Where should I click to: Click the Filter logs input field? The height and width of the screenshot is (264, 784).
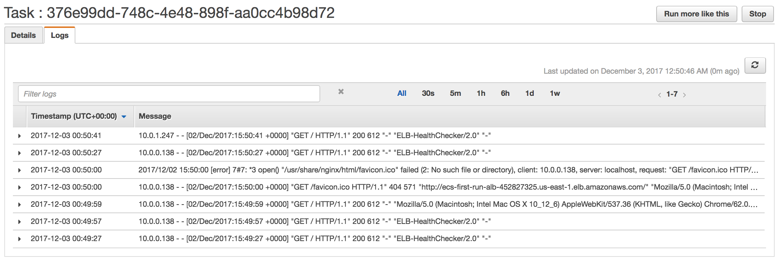click(x=169, y=94)
